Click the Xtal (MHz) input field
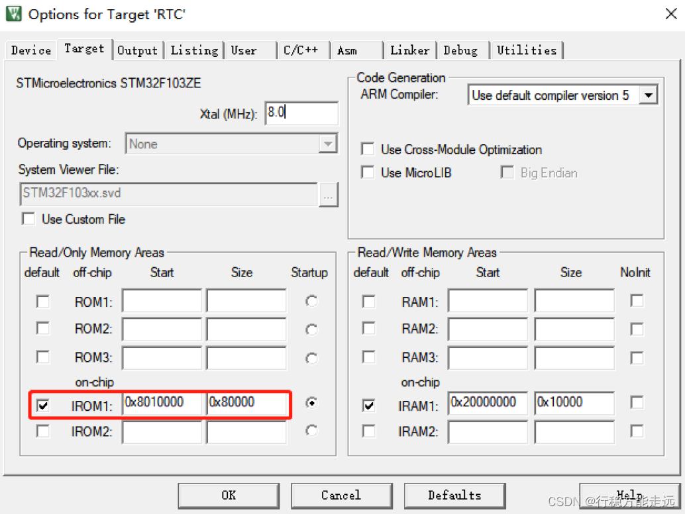The width and height of the screenshot is (685, 514). point(301,113)
